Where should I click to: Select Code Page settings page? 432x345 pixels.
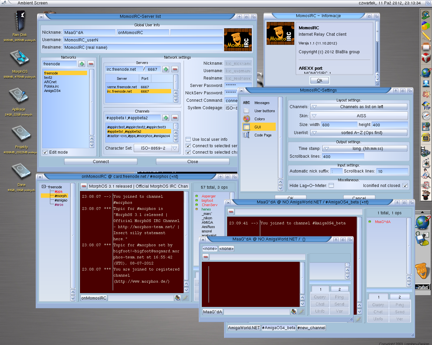259,135
